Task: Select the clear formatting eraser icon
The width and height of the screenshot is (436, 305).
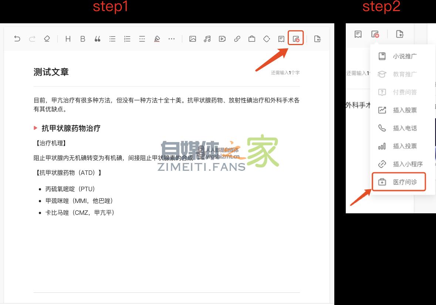Action: (x=47, y=38)
